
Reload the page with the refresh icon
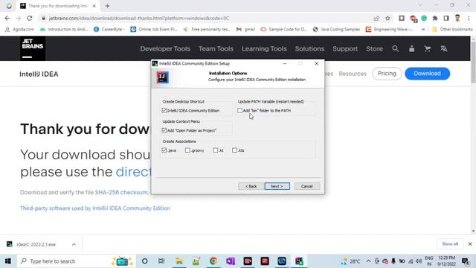click(x=30, y=18)
